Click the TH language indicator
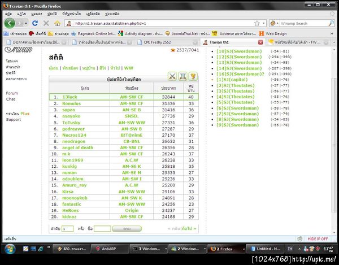The height and width of the screenshot is (265, 339). pyautogui.click(x=290, y=249)
